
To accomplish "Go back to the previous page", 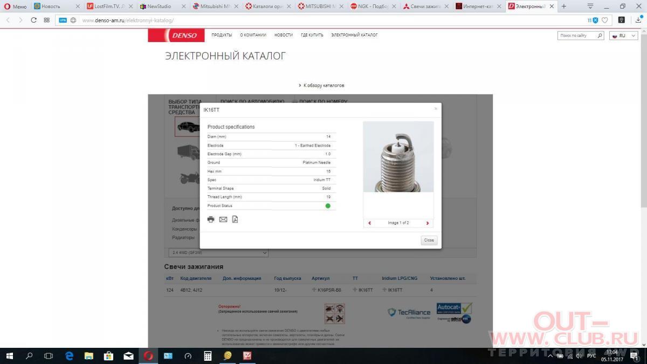I will point(8,20).
